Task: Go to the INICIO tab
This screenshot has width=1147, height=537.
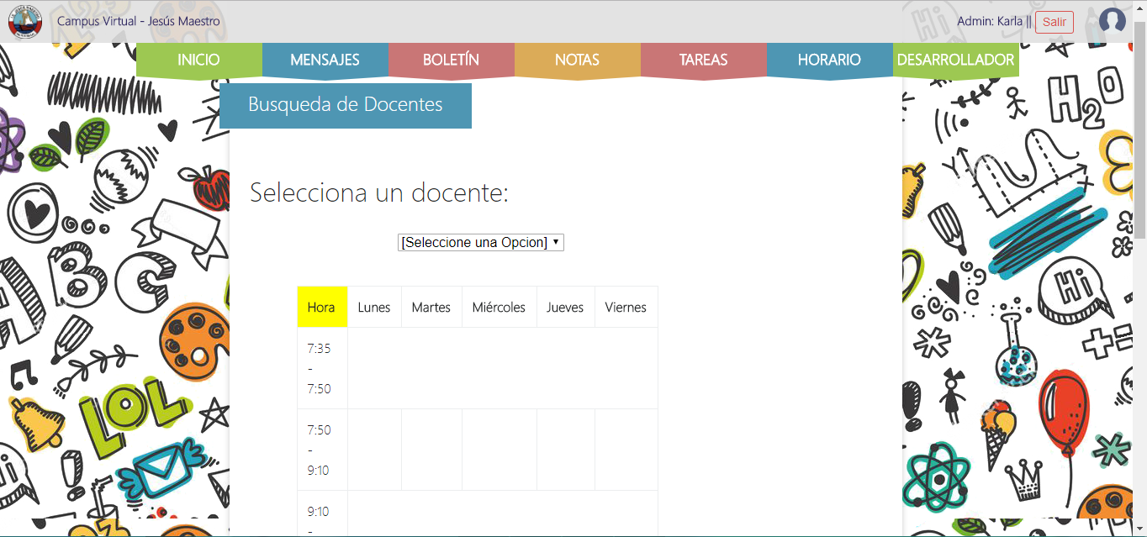Action: click(x=198, y=60)
